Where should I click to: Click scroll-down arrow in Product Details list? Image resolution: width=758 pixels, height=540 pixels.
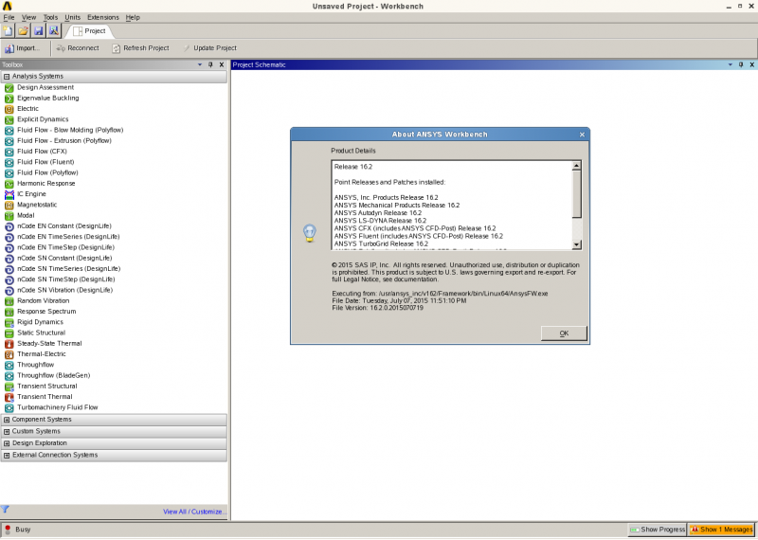coord(576,245)
